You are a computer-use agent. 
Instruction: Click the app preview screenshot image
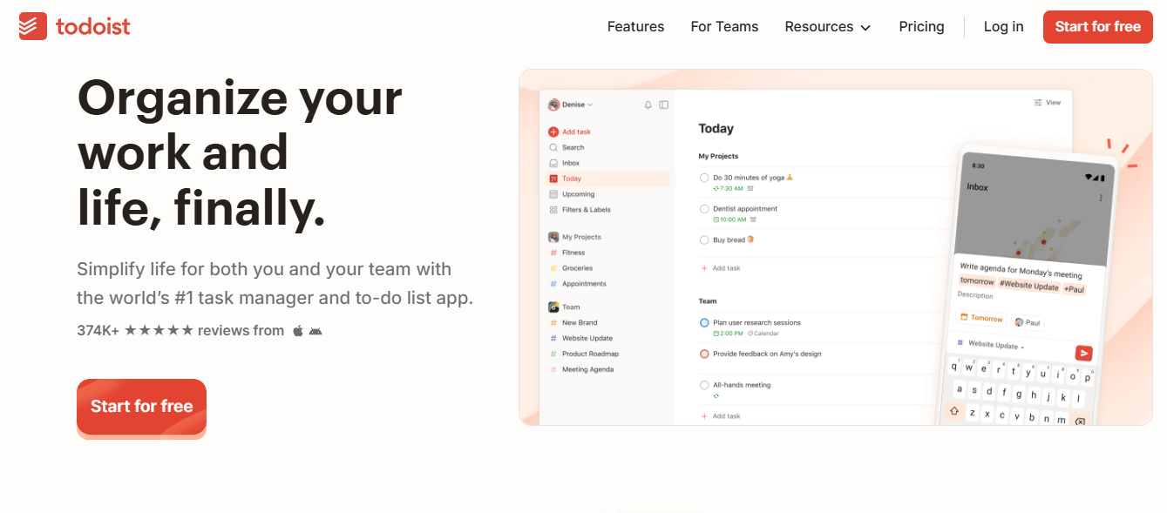pyautogui.click(x=836, y=247)
